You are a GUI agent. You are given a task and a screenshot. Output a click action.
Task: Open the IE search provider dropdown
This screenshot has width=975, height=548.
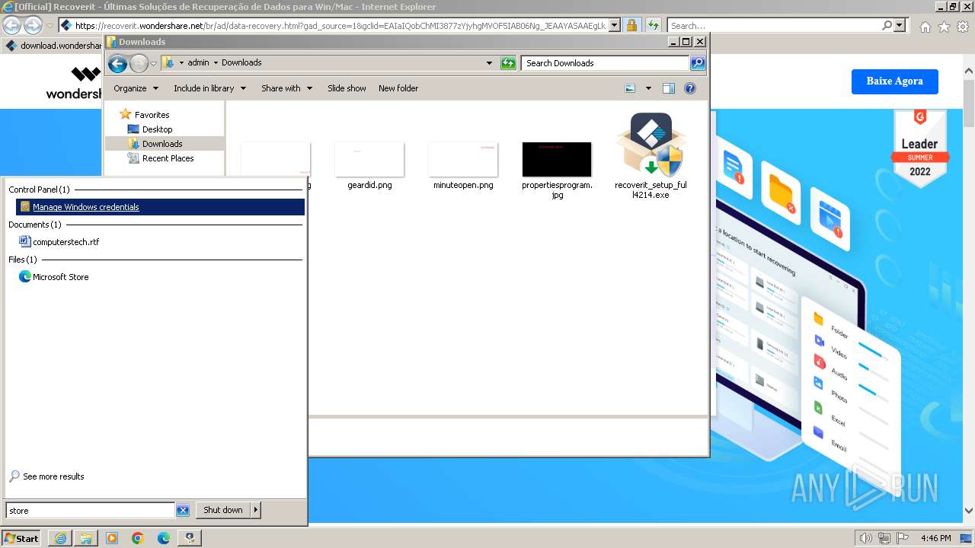point(900,25)
